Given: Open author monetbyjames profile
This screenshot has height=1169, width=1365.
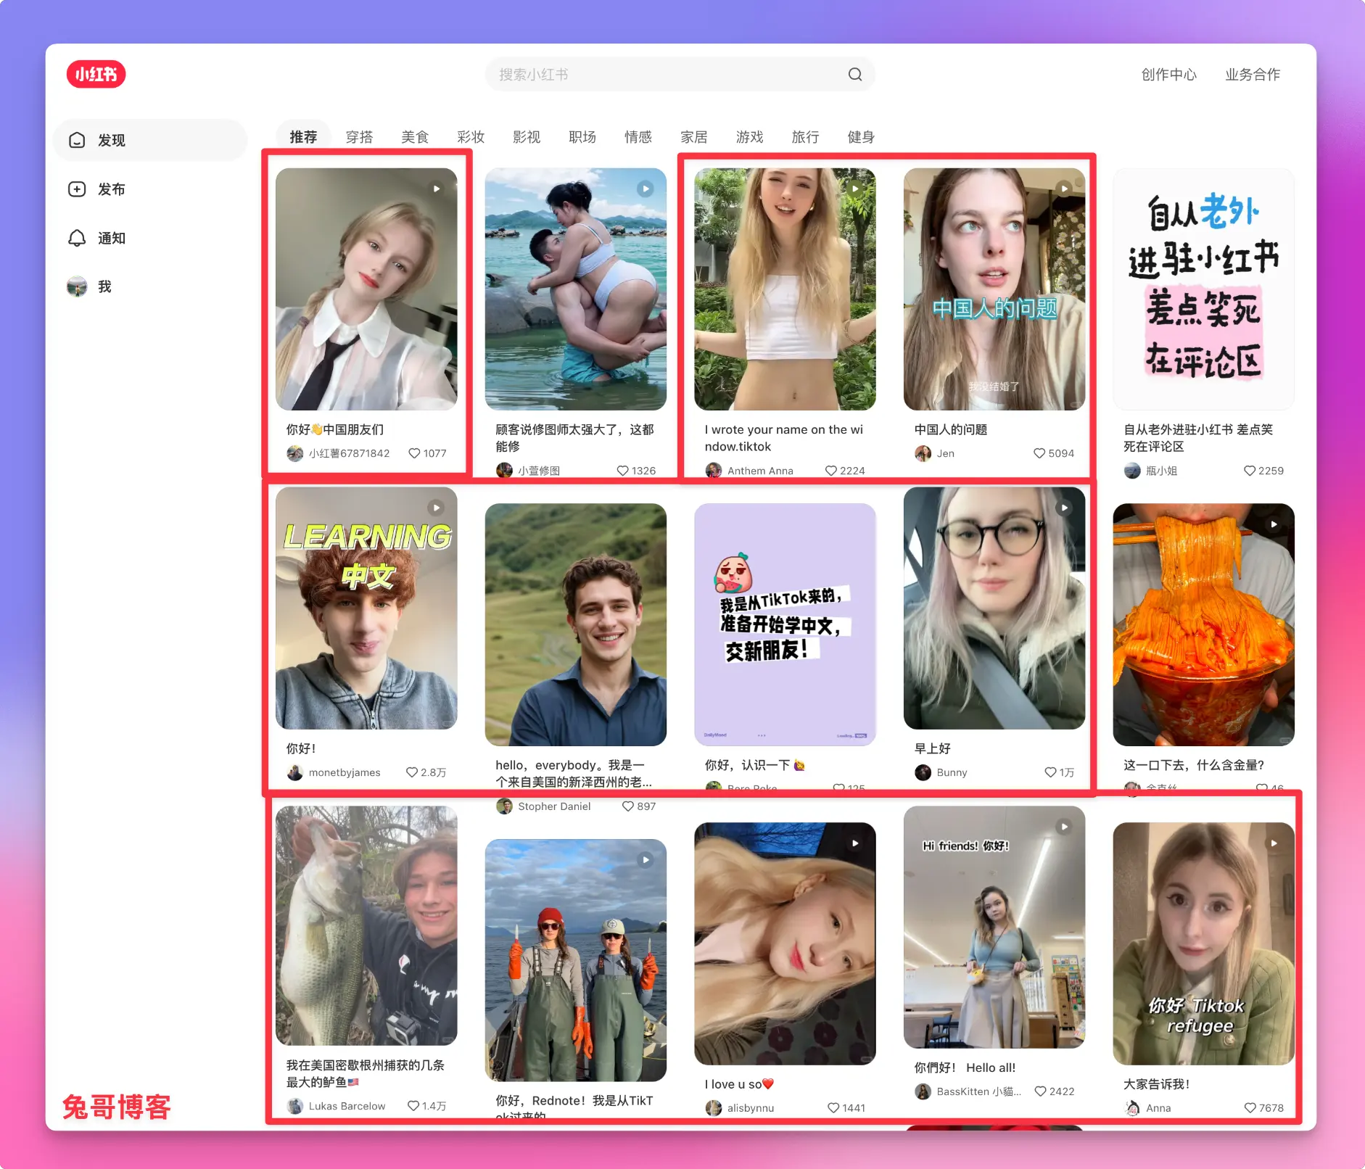Looking at the screenshot, I should 334,772.
